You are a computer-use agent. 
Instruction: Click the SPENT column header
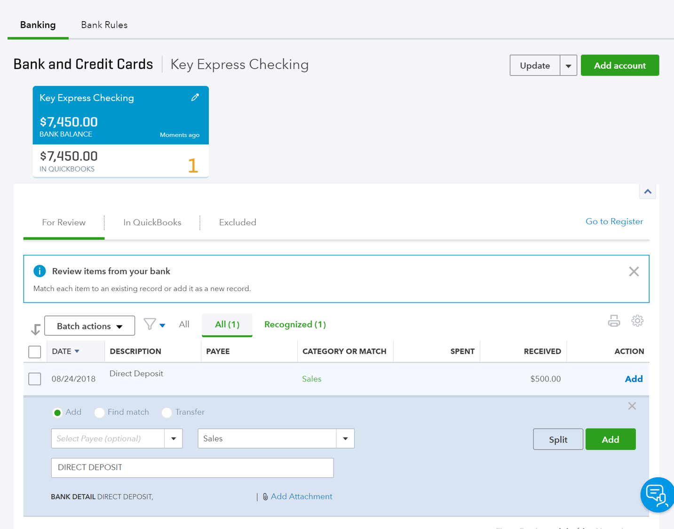pos(462,351)
